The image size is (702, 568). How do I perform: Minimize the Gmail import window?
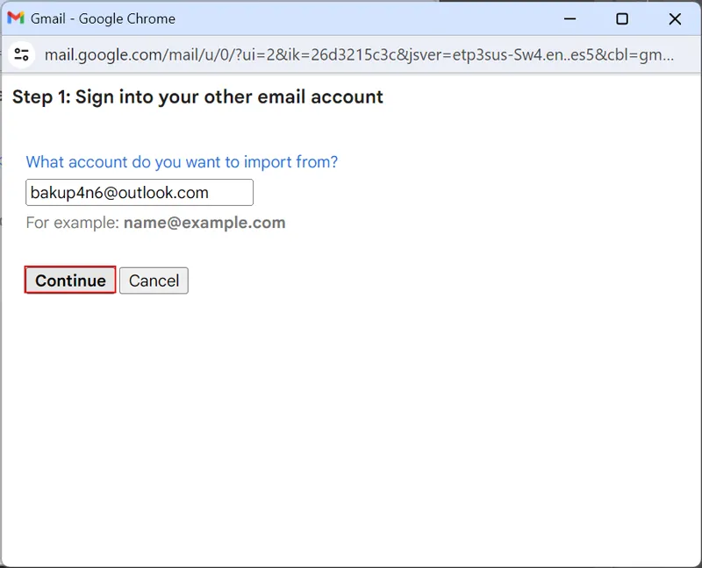click(x=569, y=18)
